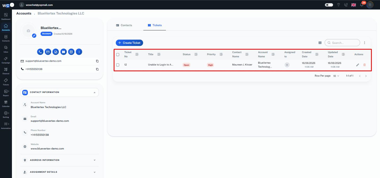
Task: Copy the support@bluevertex-demo.com email address
Action: (97, 61)
